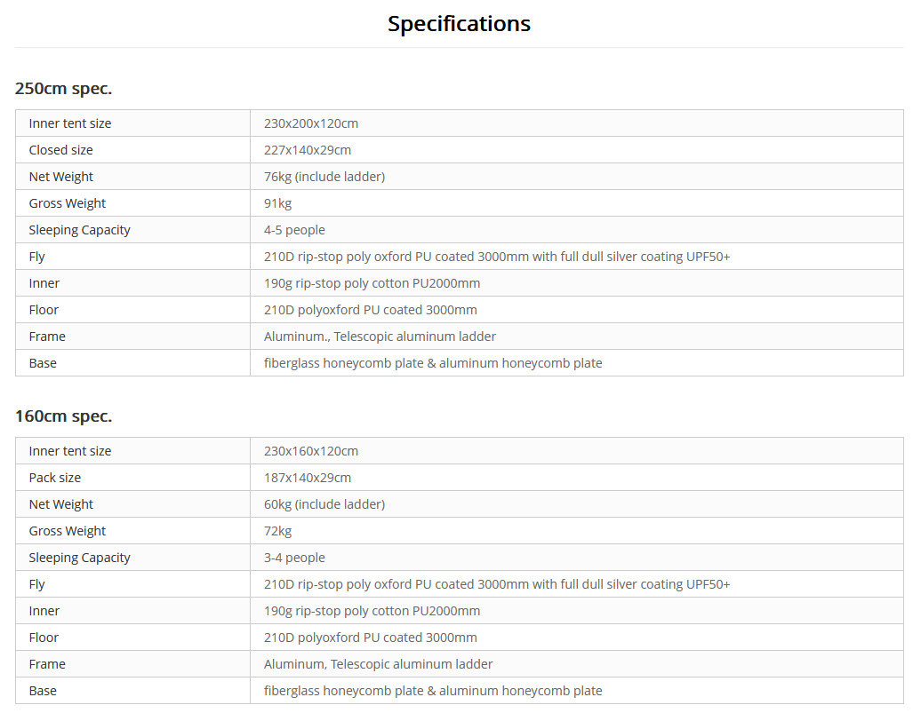Click the 91kg gross weight value
Image resolution: width=921 pixels, height=713 pixels.
(278, 203)
